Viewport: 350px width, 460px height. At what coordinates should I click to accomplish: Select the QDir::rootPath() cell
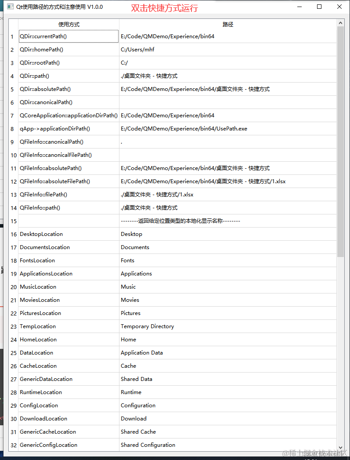tap(69, 63)
